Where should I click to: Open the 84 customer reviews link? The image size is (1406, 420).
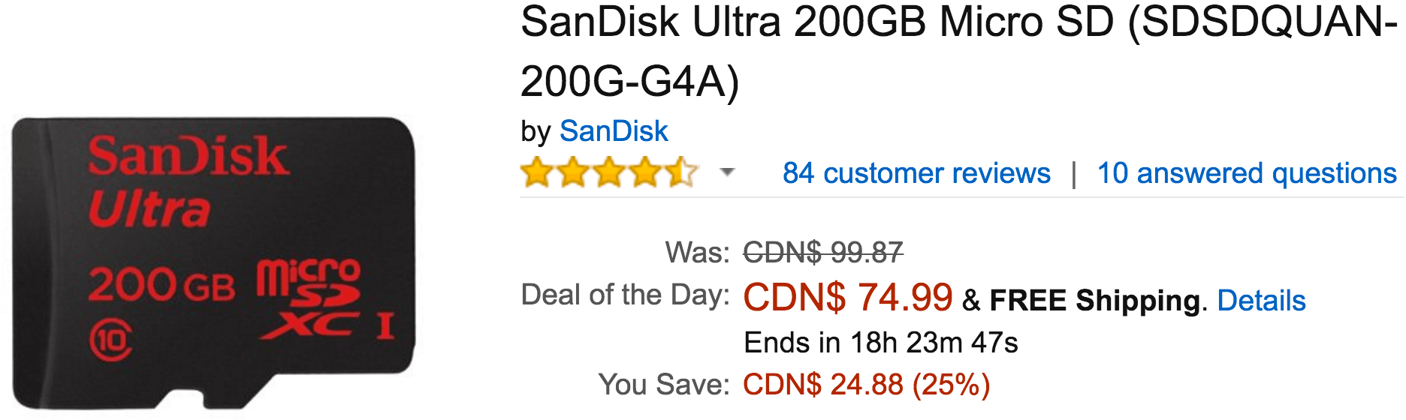pyautogui.click(x=916, y=173)
